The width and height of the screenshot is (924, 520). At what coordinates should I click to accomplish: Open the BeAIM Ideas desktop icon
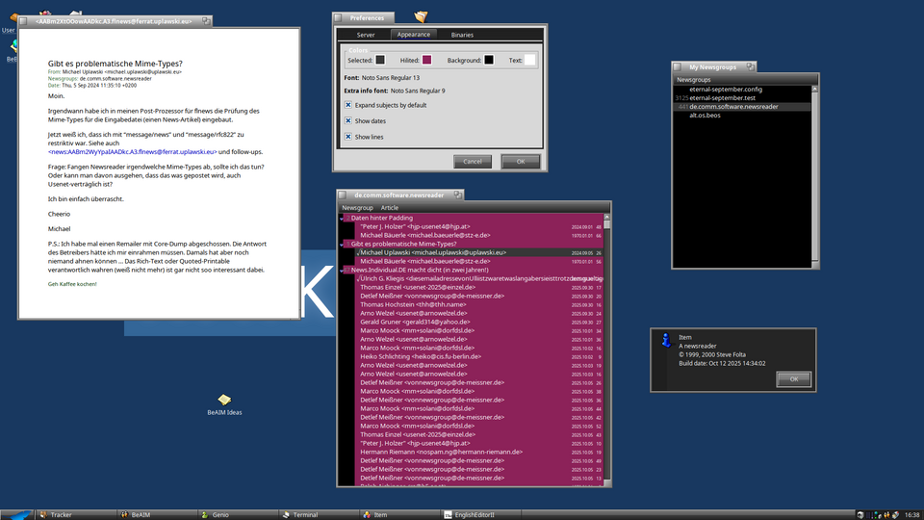[224, 400]
